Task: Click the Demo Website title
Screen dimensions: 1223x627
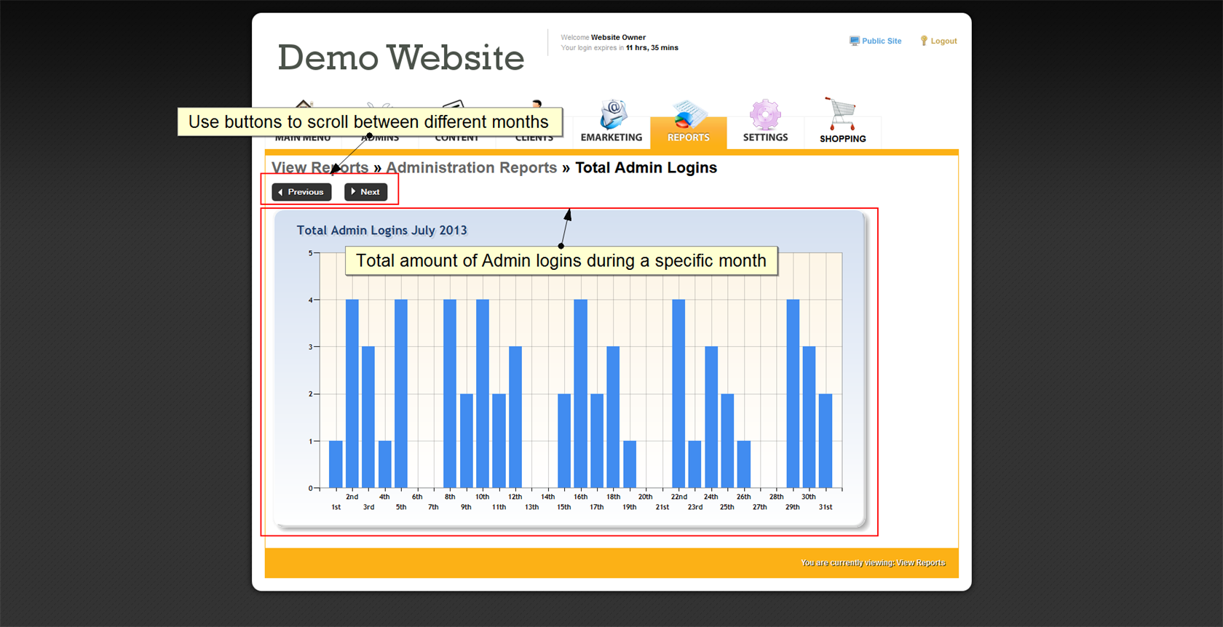Action: click(x=400, y=57)
